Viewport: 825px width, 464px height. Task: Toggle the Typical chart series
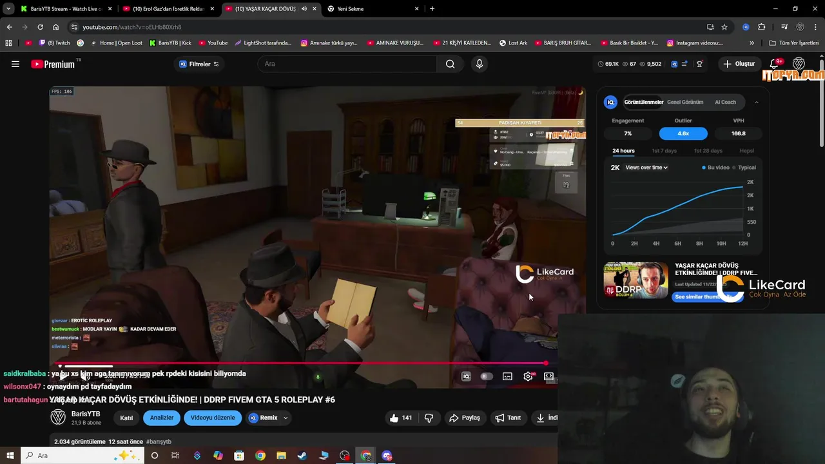(744, 168)
